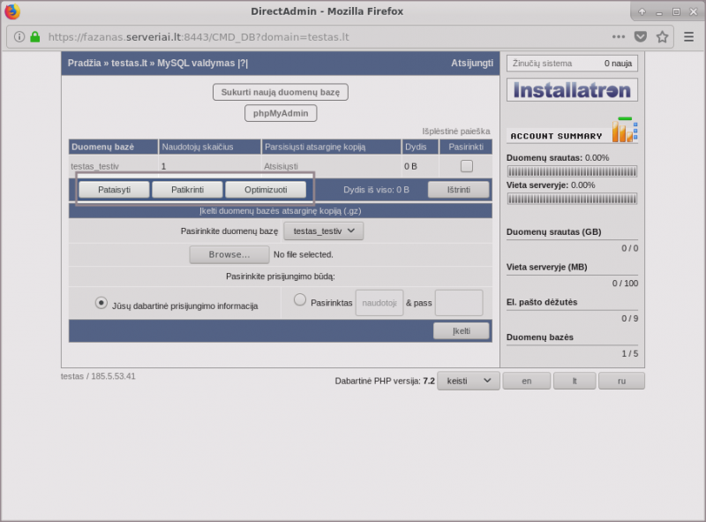
Task: Click the Account Summary chart icon
Action: [625, 131]
